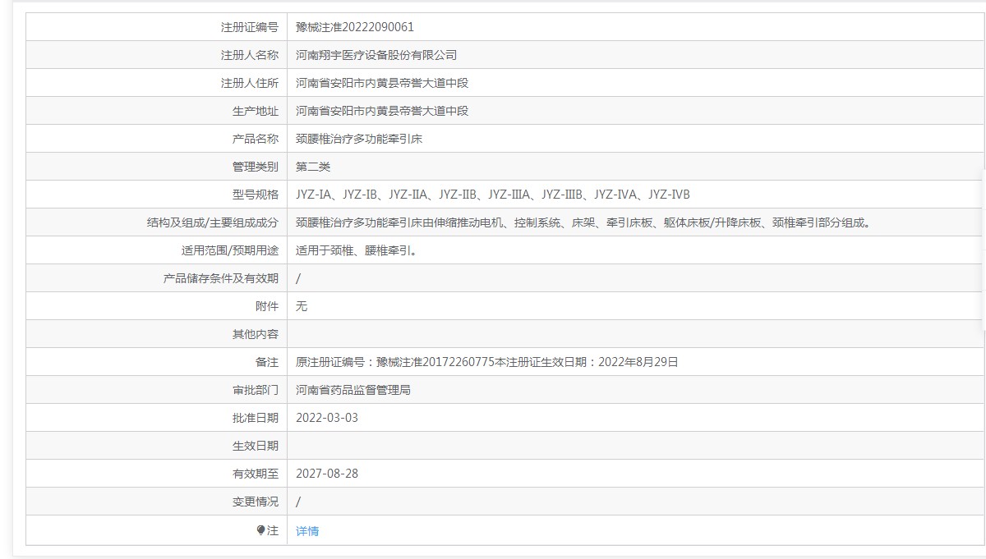Image resolution: width=986 pixels, height=559 pixels.
Task: Click the 适用范围/预期用途 label
Action: [230, 250]
